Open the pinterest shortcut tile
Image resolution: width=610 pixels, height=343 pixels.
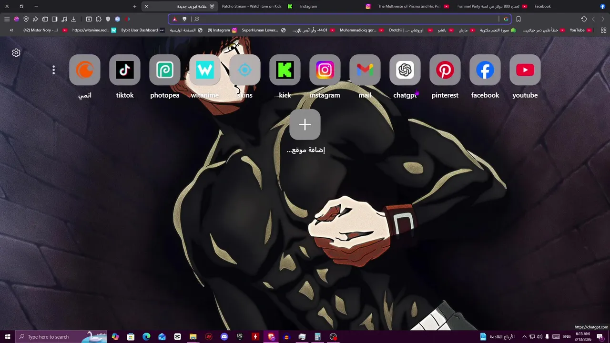tap(445, 70)
